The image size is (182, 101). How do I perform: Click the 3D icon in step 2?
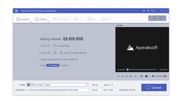61,53
